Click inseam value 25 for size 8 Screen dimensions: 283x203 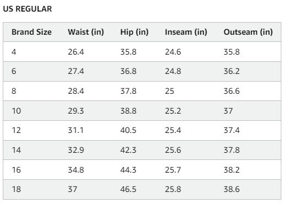click(x=170, y=91)
